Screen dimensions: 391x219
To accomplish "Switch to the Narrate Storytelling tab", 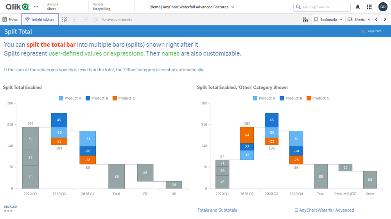I will [102, 7].
